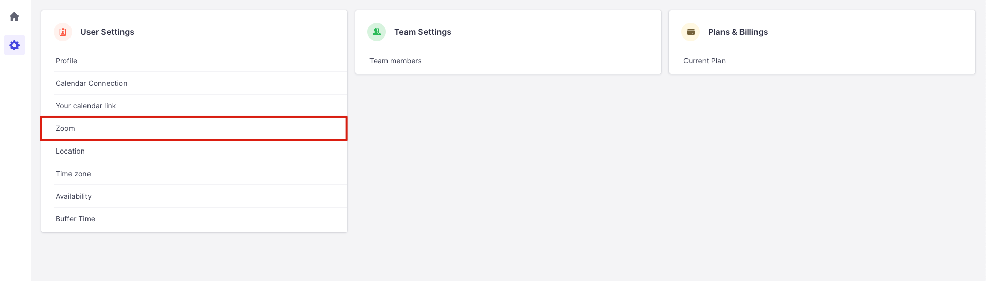Image resolution: width=986 pixels, height=281 pixels.
Task: Click the Plans & Billings heading text
Action: coord(737,32)
